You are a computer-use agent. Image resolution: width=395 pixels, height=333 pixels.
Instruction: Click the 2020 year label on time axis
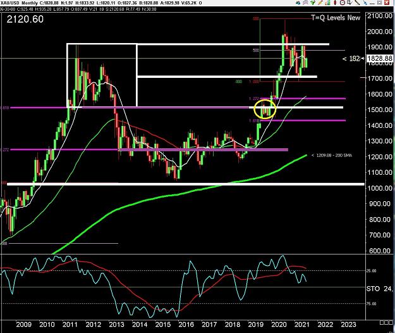click(x=279, y=324)
